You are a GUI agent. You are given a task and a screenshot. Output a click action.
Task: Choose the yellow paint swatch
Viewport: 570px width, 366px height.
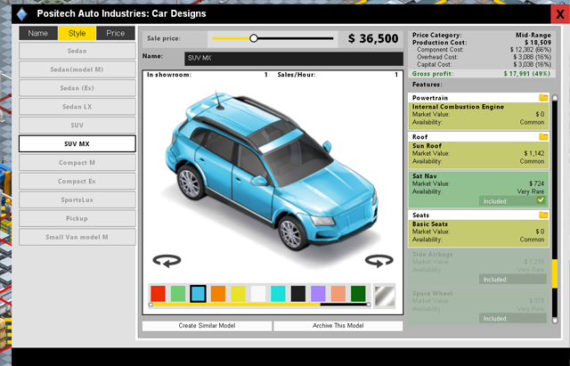click(238, 294)
